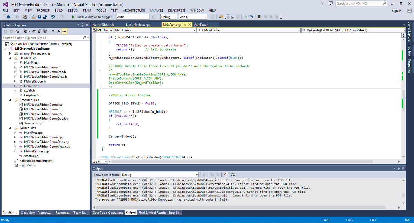Toggle Word Wrap in the Output panel
The image size is (414, 223).
point(233,175)
